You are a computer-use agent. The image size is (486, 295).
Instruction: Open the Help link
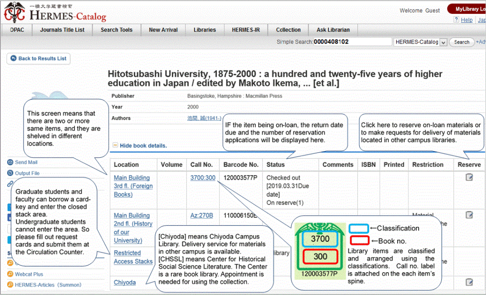coord(467,20)
